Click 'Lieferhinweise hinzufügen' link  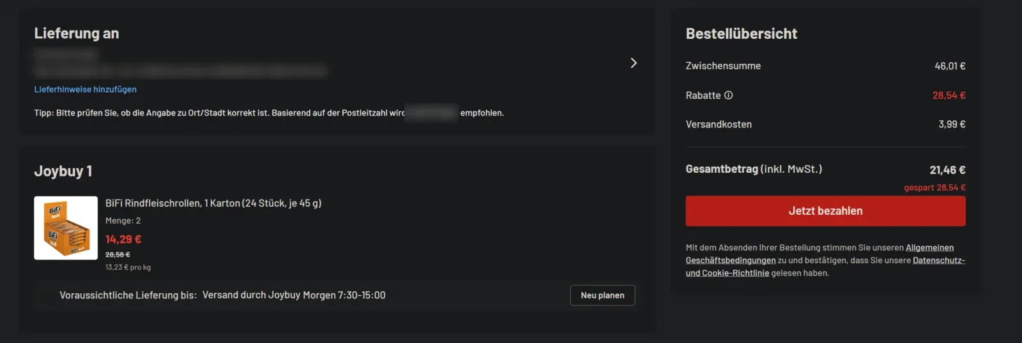click(85, 89)
